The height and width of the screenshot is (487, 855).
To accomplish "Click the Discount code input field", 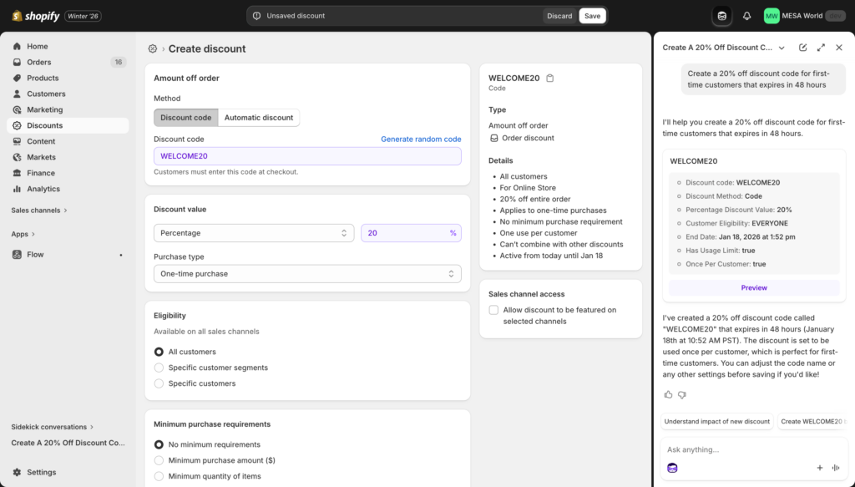I will pyautogui.click(x=307, y=156).
